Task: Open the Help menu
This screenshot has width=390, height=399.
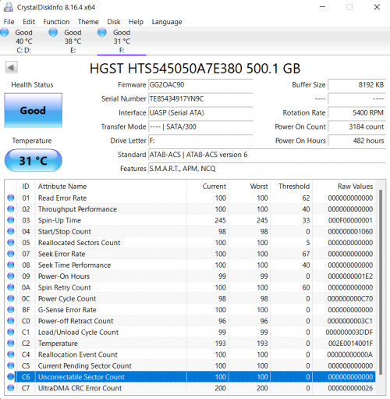Action: (x=136, y=22)
